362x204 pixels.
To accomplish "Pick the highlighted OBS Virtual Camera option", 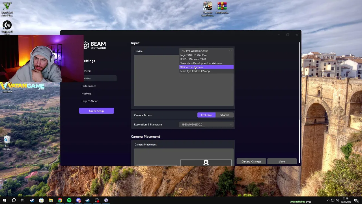I will pos(206,67).
